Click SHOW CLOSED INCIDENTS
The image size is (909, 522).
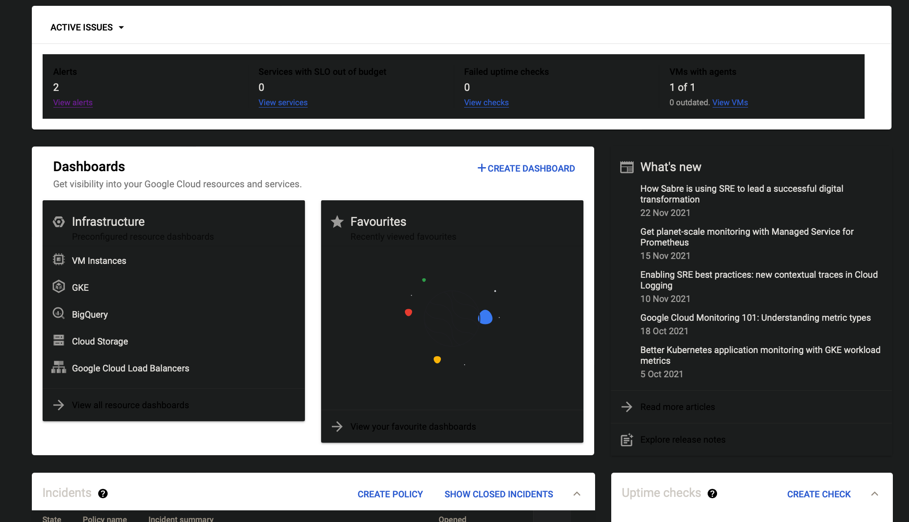498,494
